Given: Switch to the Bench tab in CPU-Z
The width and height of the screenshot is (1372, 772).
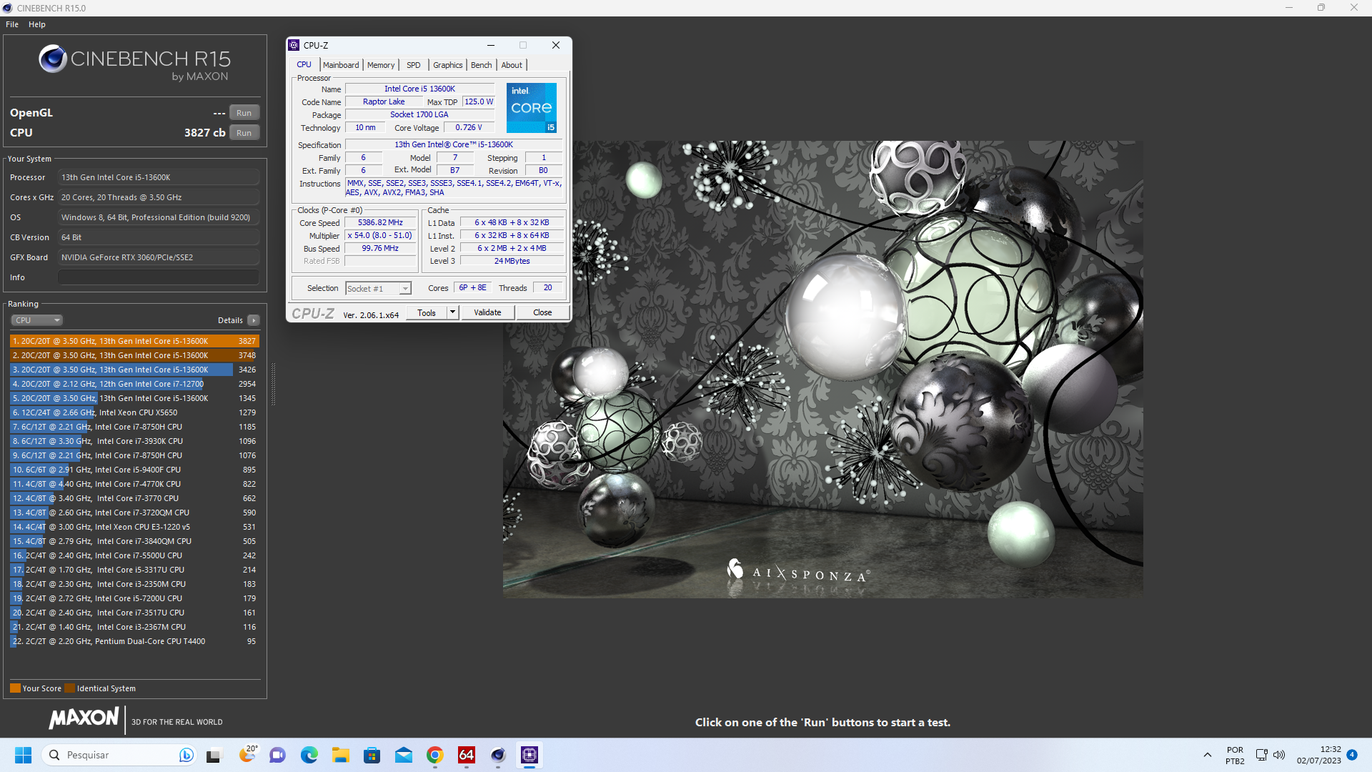Looking at the screenshot, I should [x=482, y=65].
